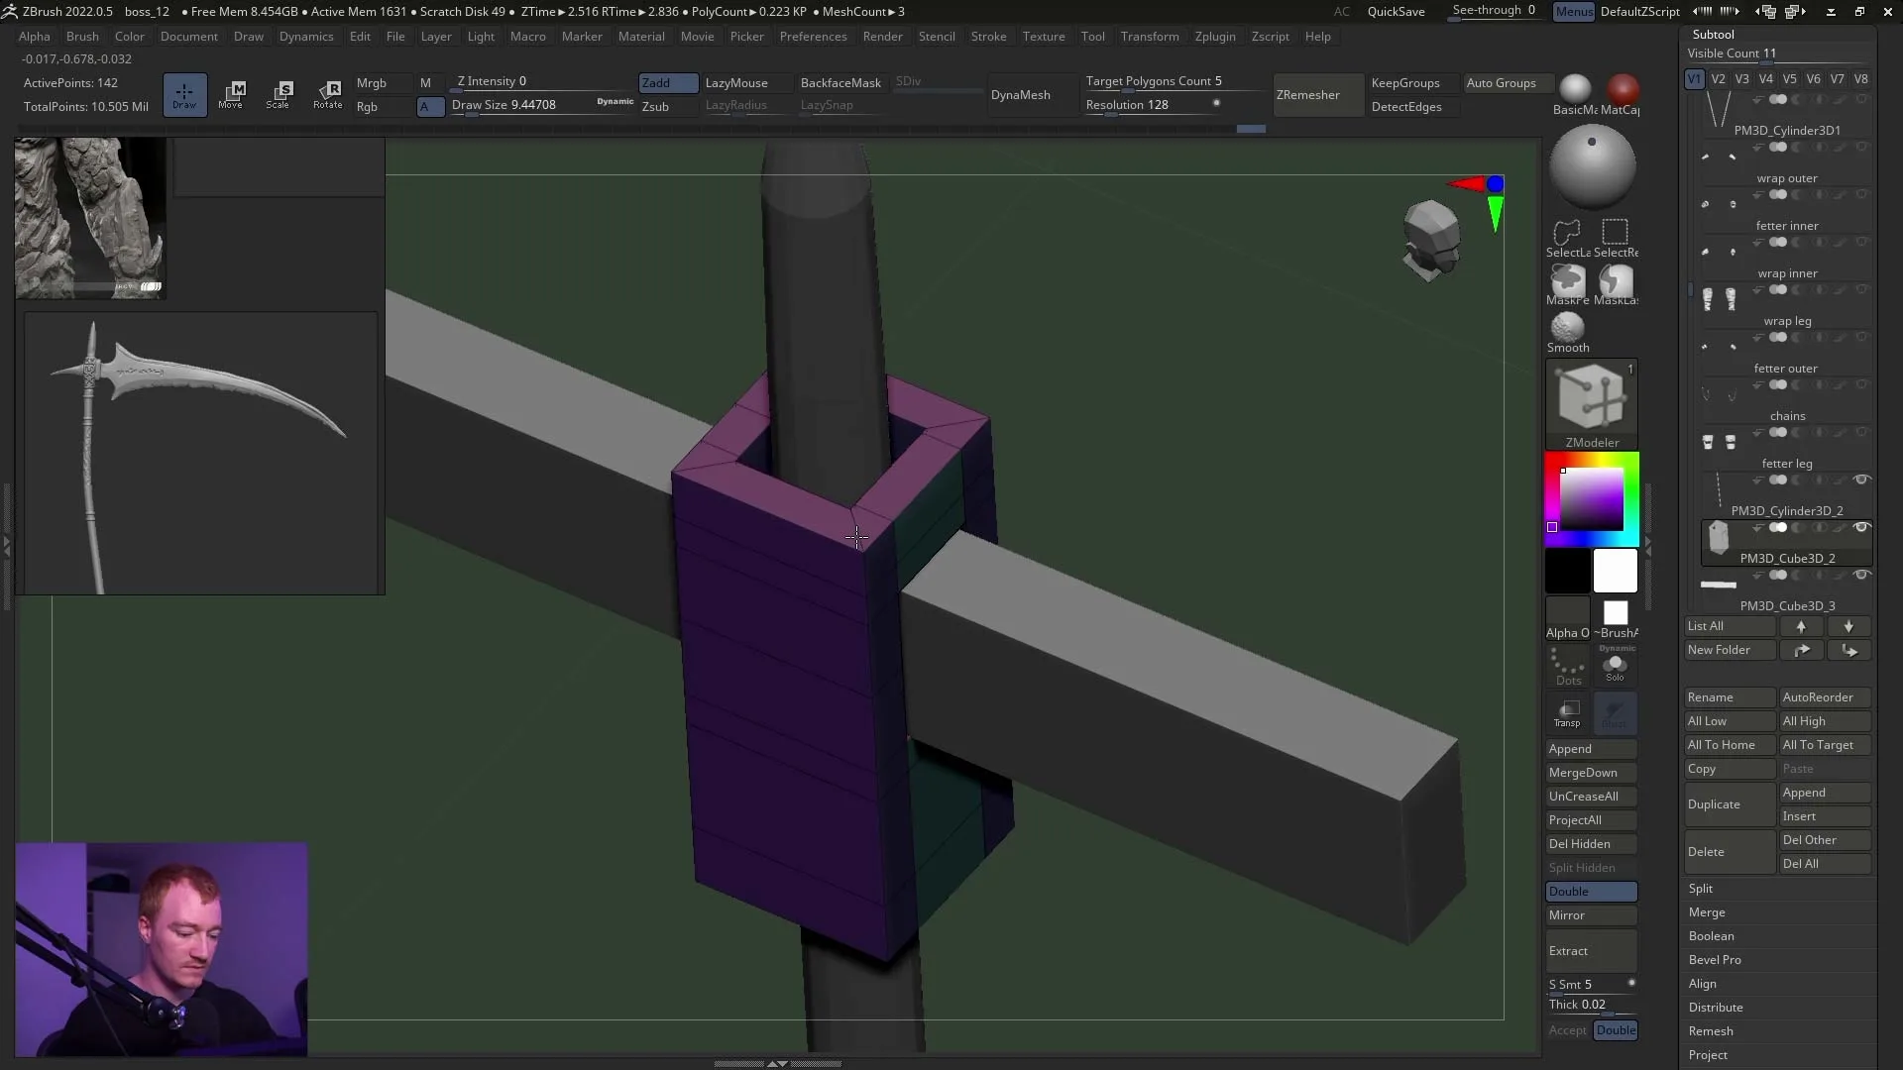
Task: Activate the Rotate tool
Action: [x=328, y=94]
